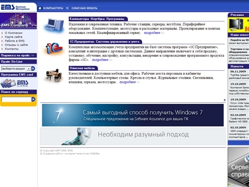Open news item dated 06.11.2009
Viewport: 249px width, 187px height.
pyautogui.click(x=239, y=74)
